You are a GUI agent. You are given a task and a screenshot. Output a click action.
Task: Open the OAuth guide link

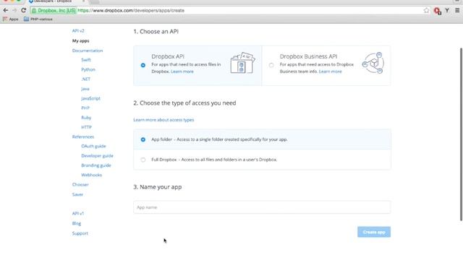[x=93, y=146]
